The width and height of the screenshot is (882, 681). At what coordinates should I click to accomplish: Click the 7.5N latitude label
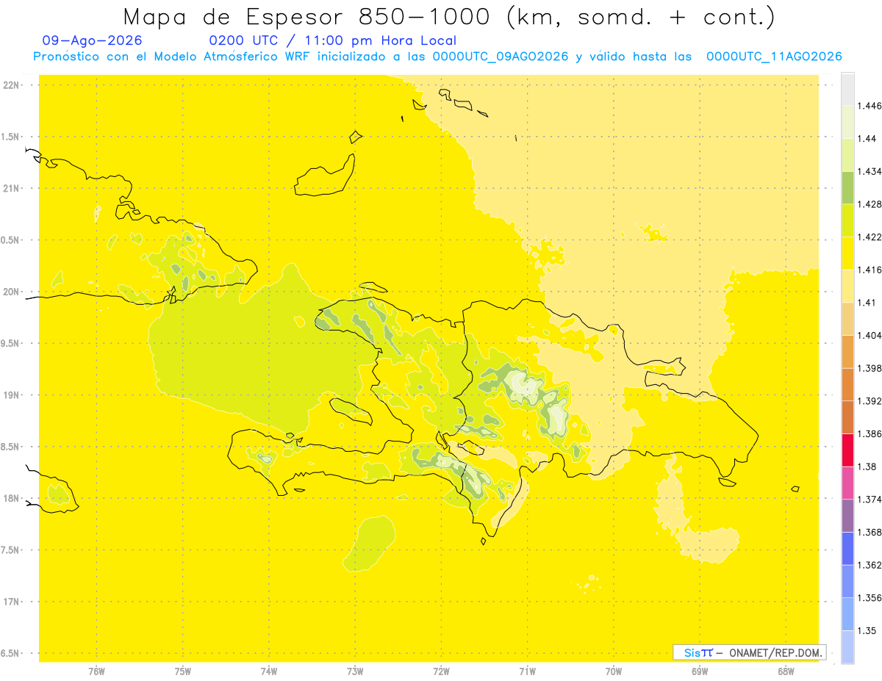(10, 550)
